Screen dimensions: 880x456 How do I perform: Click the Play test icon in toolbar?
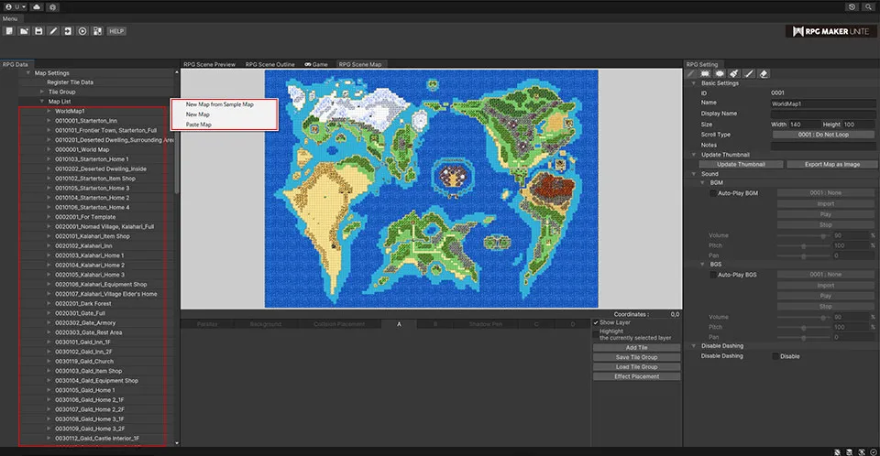pyautogui.click(x=83, y=31)
